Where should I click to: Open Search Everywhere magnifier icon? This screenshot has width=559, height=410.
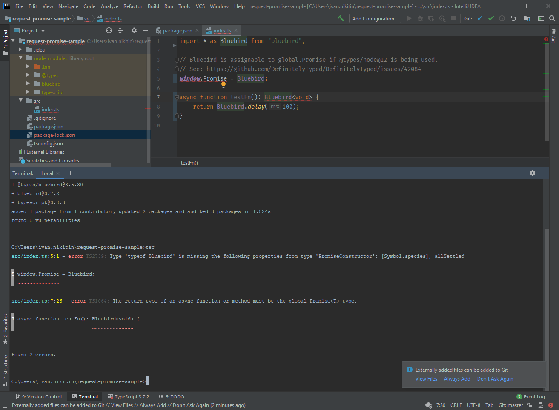point(552,18)
